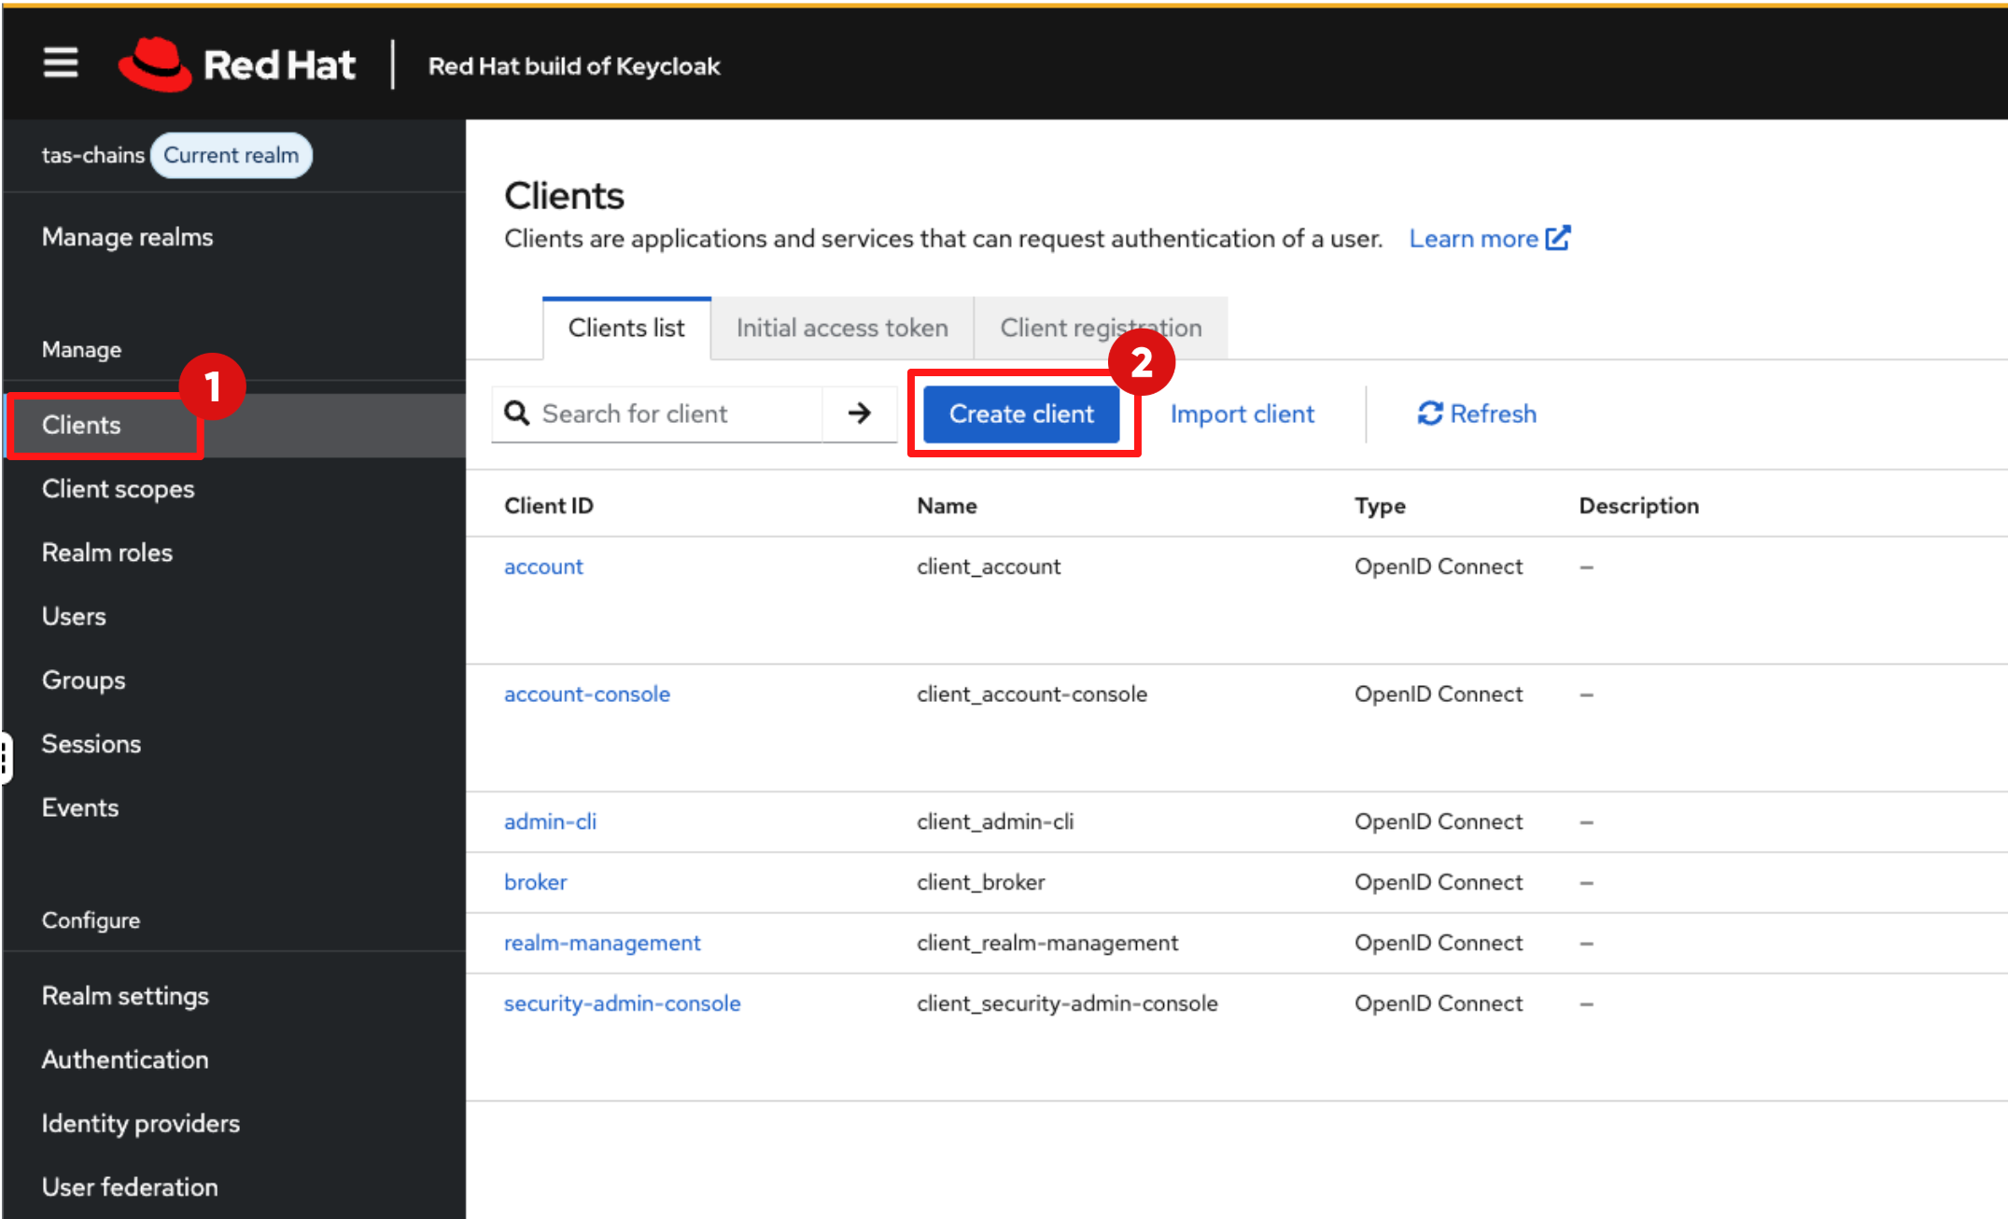Click the external link icon beside Learn more
The image size is (2008, 1219).
1557,238
